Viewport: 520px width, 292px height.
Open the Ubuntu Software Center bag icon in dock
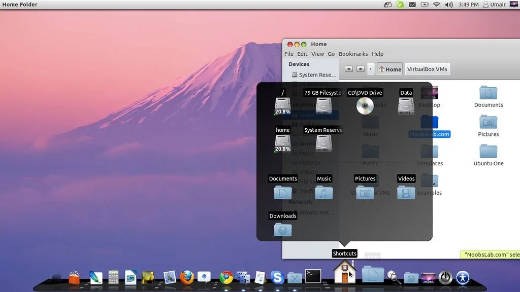(x=74, y=277)
